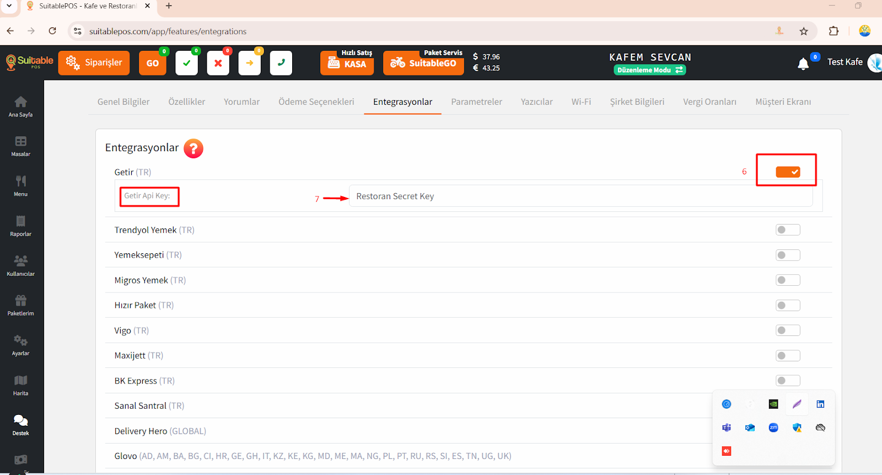The image size is (882, 475).
Task: Open the Parametreler tab
Action: [x=477, y=102]
